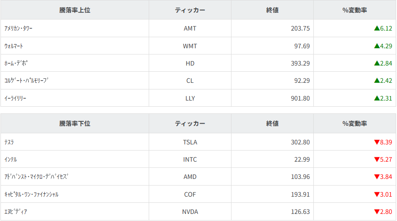Viewport: 397px width, 221px height.
Task: Click the TSLA ticker symbol
Action: click(x=190, y=142)
